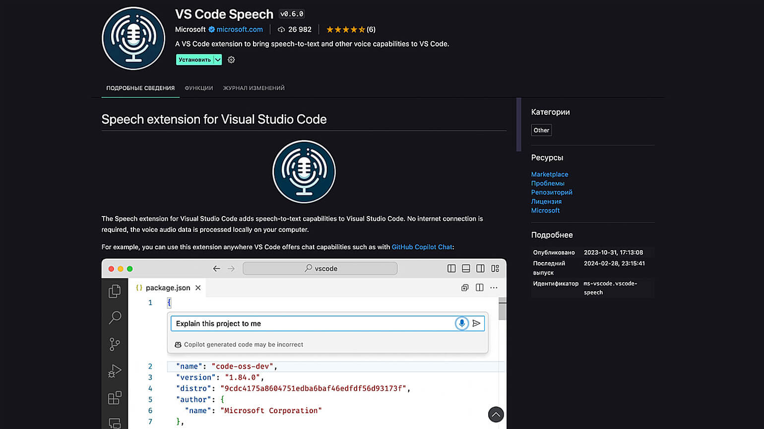Viewport: 764px width, 429px height.
Task: Click the Extensions blocks icon
Action: 115,398
